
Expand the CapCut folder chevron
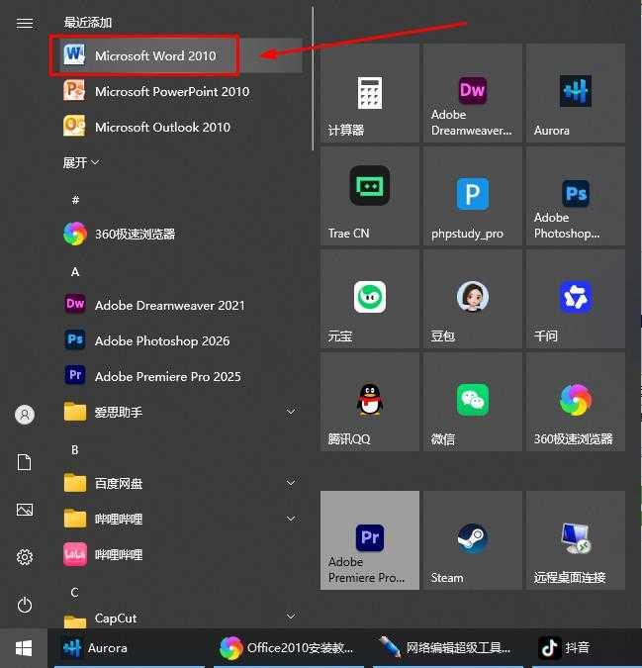pos(291,617)
